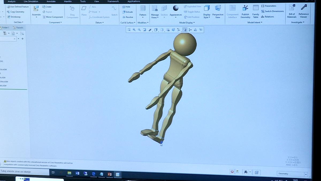Switch to the Annotate tab

point(51,1)
